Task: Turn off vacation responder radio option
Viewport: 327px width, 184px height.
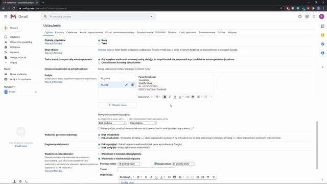Action: click(x=99, y=154)
